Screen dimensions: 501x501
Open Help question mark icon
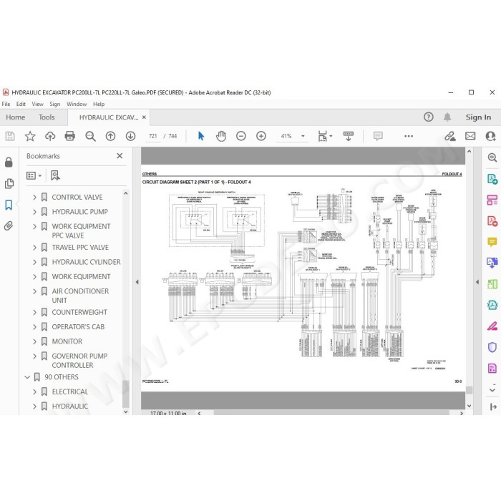(428, 117)
